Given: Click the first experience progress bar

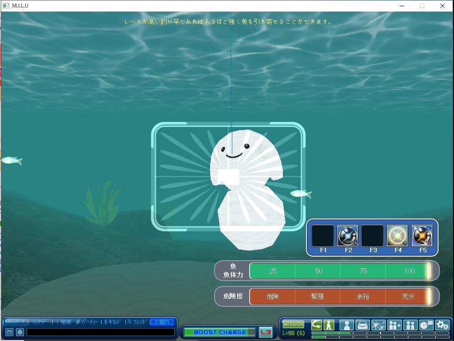Looking at the screenshot, I should click(380, 333).
